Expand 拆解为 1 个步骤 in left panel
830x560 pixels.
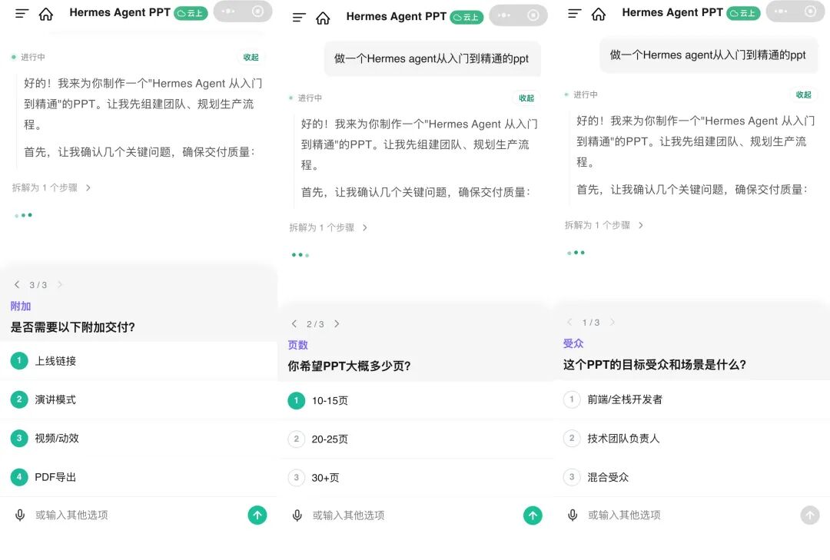click(x=51, y=187)
